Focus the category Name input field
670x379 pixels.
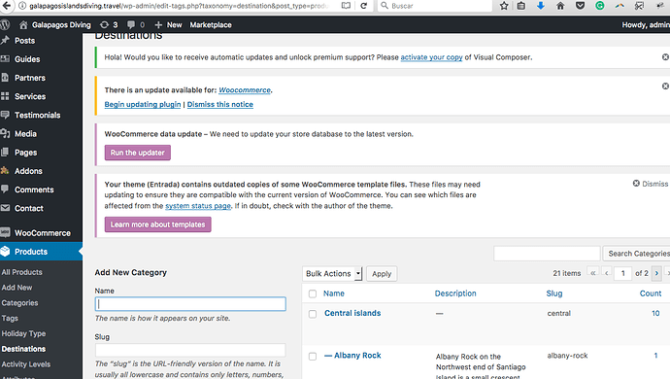click(x=190, y=304)
